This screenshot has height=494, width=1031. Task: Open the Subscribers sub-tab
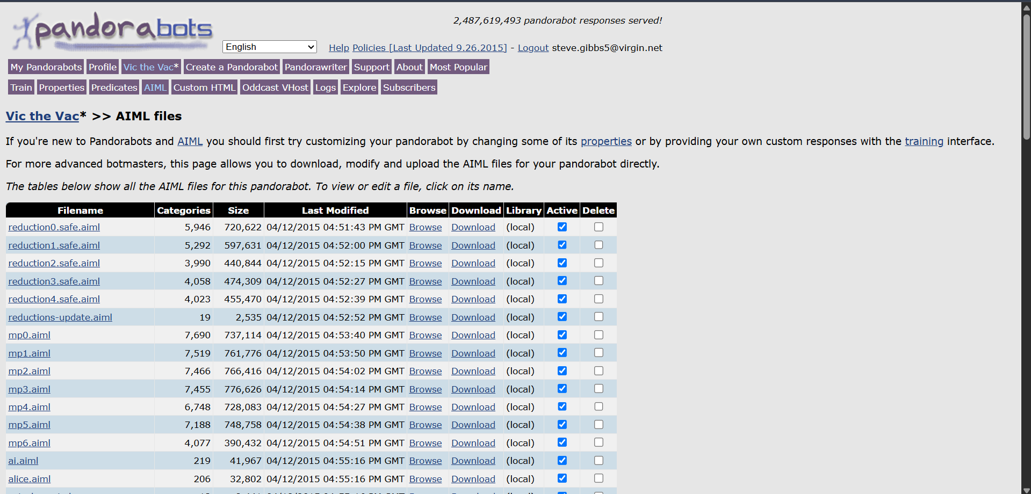(409, 88)
